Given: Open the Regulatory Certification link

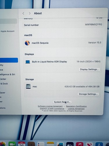Looking at the screenshot, I should (76, 106).
